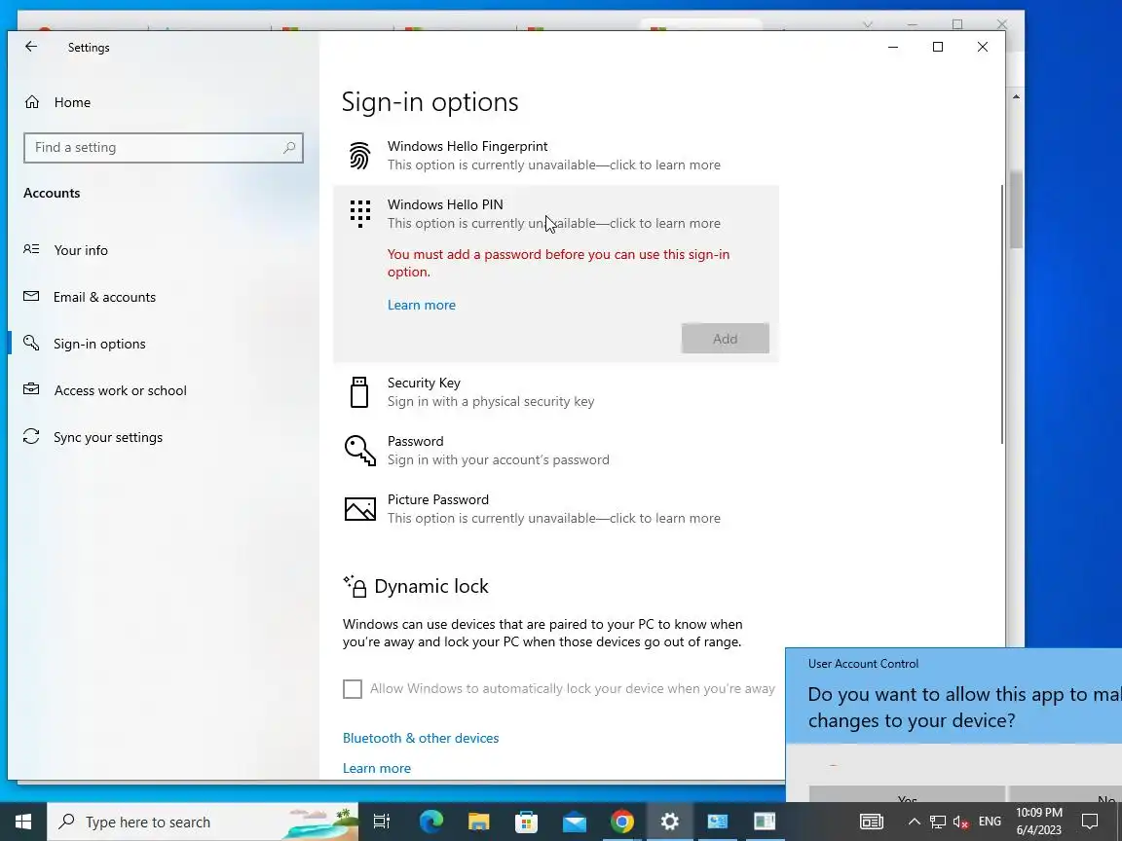The height and width of the screenshot is (841, 1122).
Task: Switch ENG input language indicator
Action: coord(990,822)
